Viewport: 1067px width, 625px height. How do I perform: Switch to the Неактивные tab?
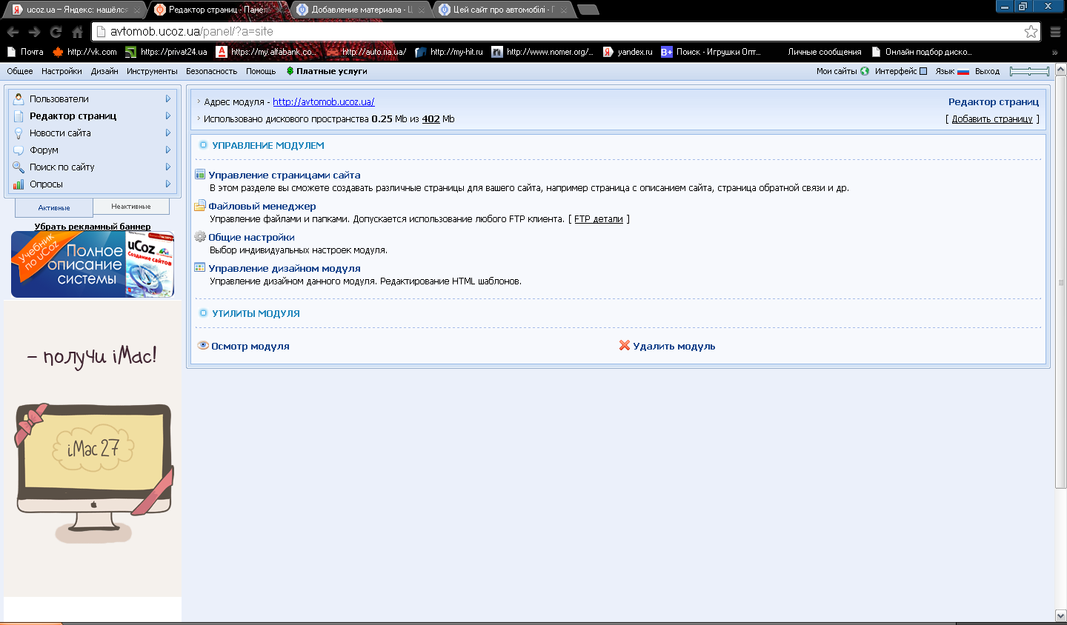(x=131, y=207)
